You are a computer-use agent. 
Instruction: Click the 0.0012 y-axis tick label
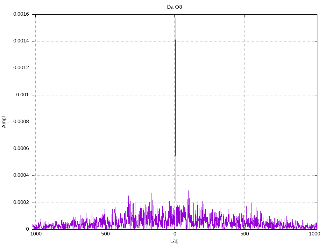point(21,68)
